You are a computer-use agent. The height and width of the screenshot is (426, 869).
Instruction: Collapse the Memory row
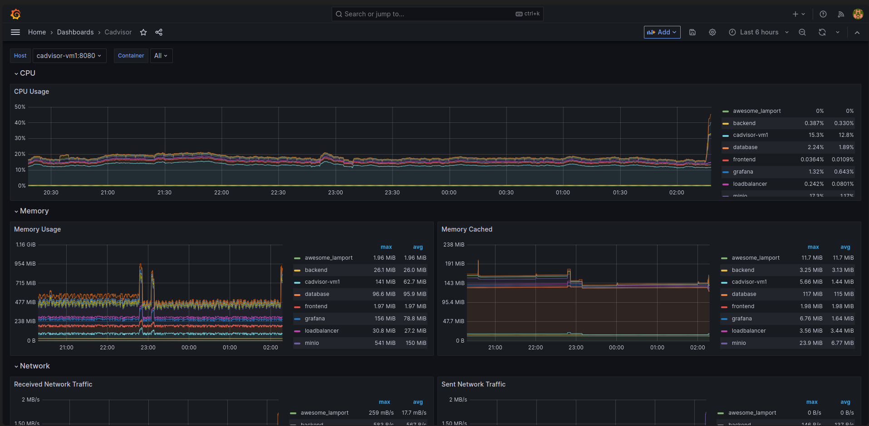click(x=31, y=211)
